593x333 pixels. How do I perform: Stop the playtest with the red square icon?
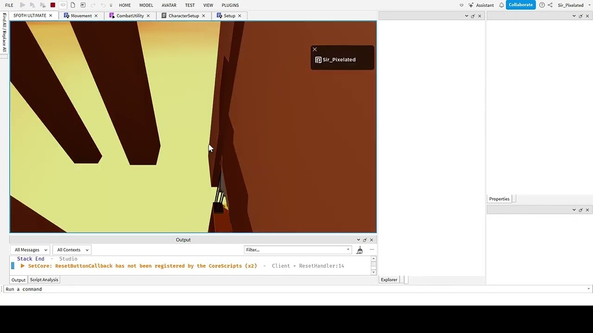point(52,5)
